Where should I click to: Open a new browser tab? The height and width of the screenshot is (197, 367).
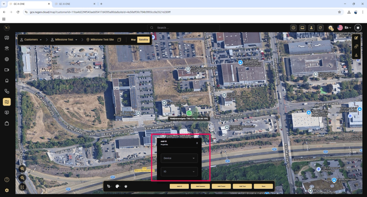click(101, 4)
